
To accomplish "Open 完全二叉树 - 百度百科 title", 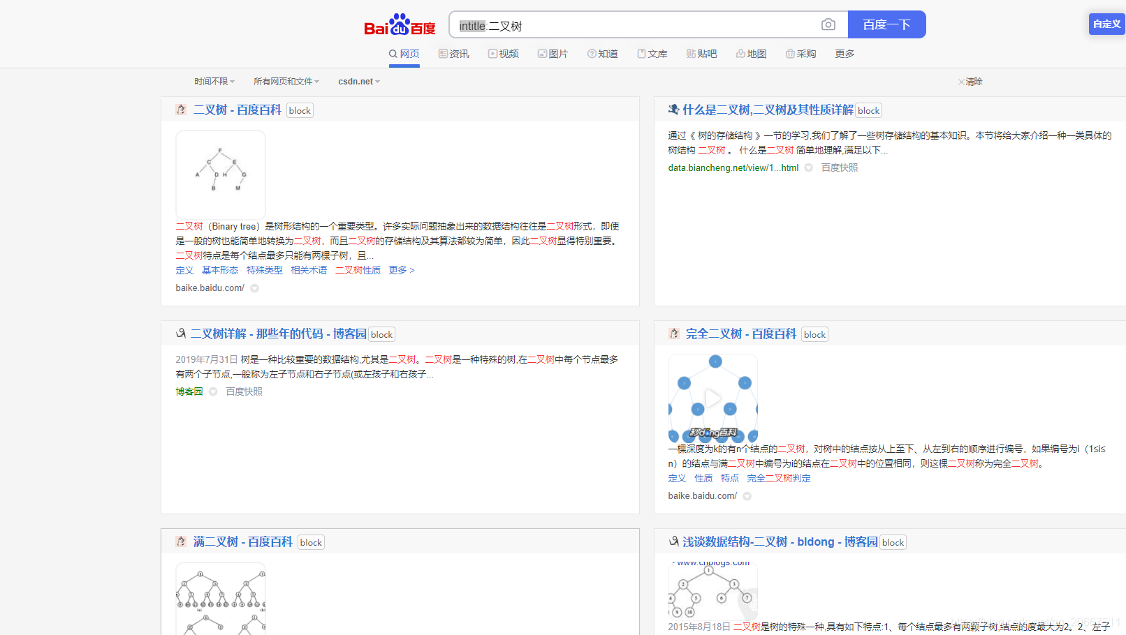I will [x=741, y=334].
